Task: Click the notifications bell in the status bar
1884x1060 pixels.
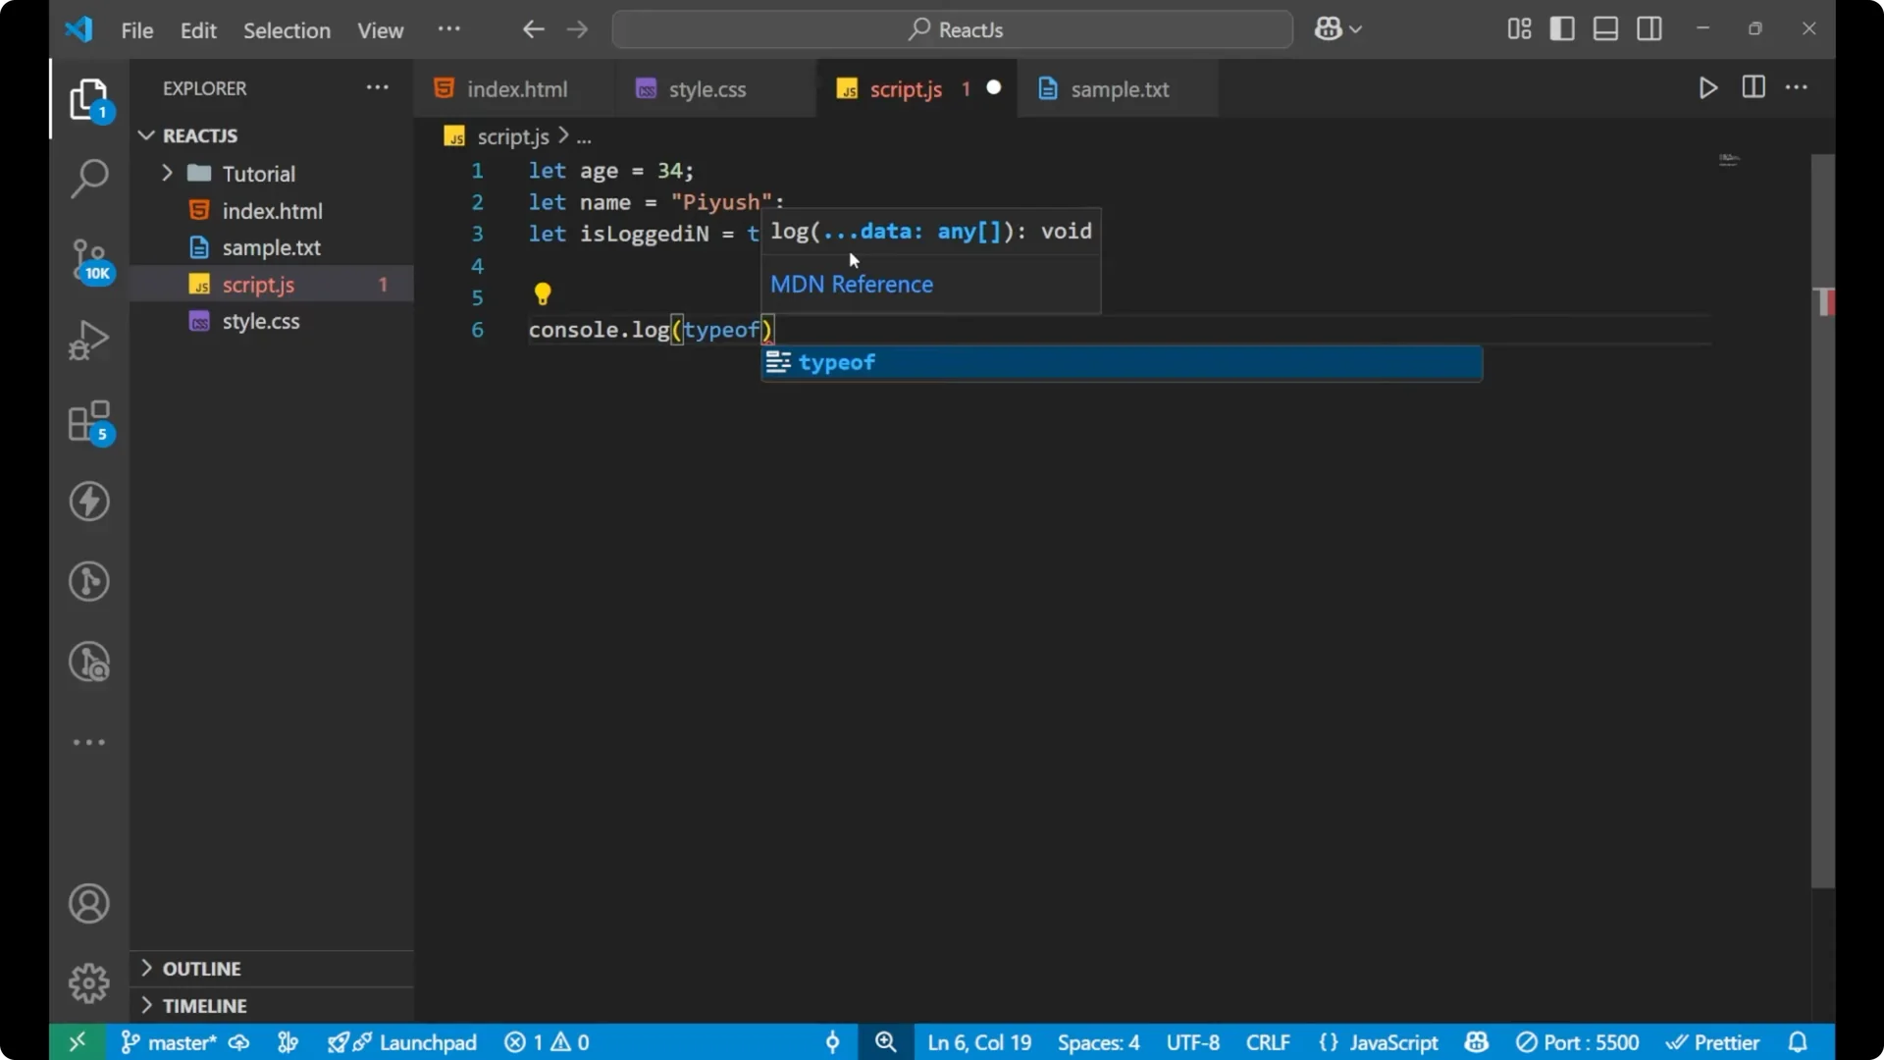Action: click(x=1799, y=1042)
